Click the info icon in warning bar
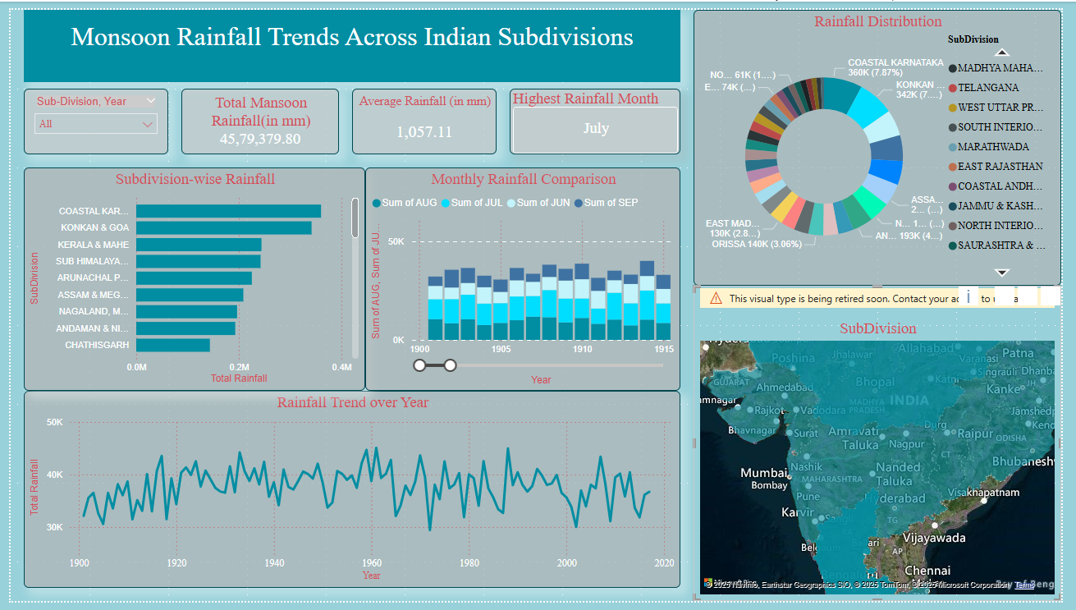1076x610 pixels. (969, 297)
